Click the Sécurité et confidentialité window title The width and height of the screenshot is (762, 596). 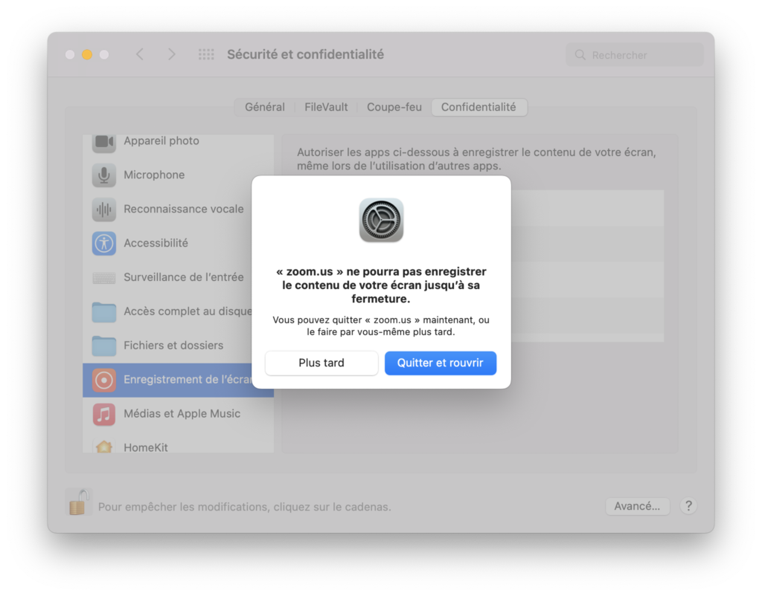coord(305,54)
